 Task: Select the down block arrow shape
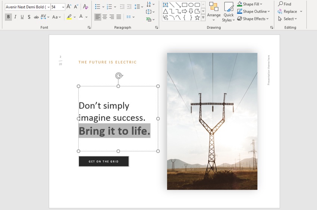point(191,11)
